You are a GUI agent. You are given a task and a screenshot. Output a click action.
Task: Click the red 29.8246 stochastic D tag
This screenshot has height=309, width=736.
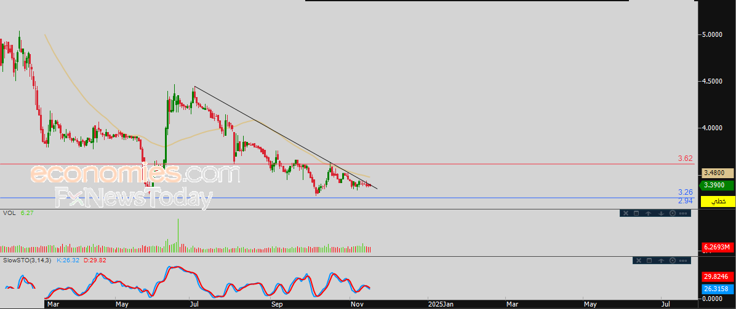[718, 276]
